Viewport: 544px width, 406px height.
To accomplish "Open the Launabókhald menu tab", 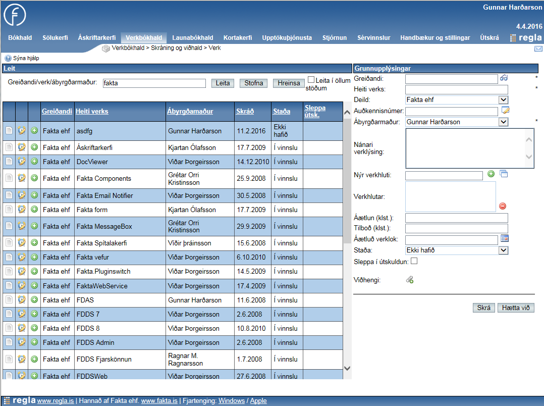I will click(x=192, y=38).
